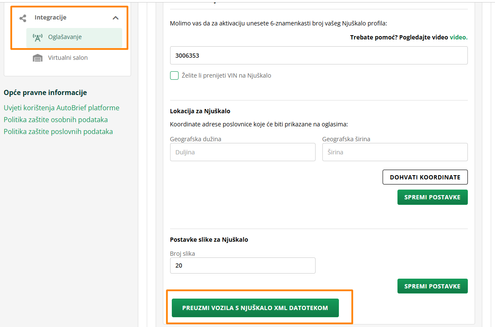The width and height of the screenshot is (495, 327).
Task: Enable the VIN transfer to Njuškalo checkbox
Action: tap(174, 75)
